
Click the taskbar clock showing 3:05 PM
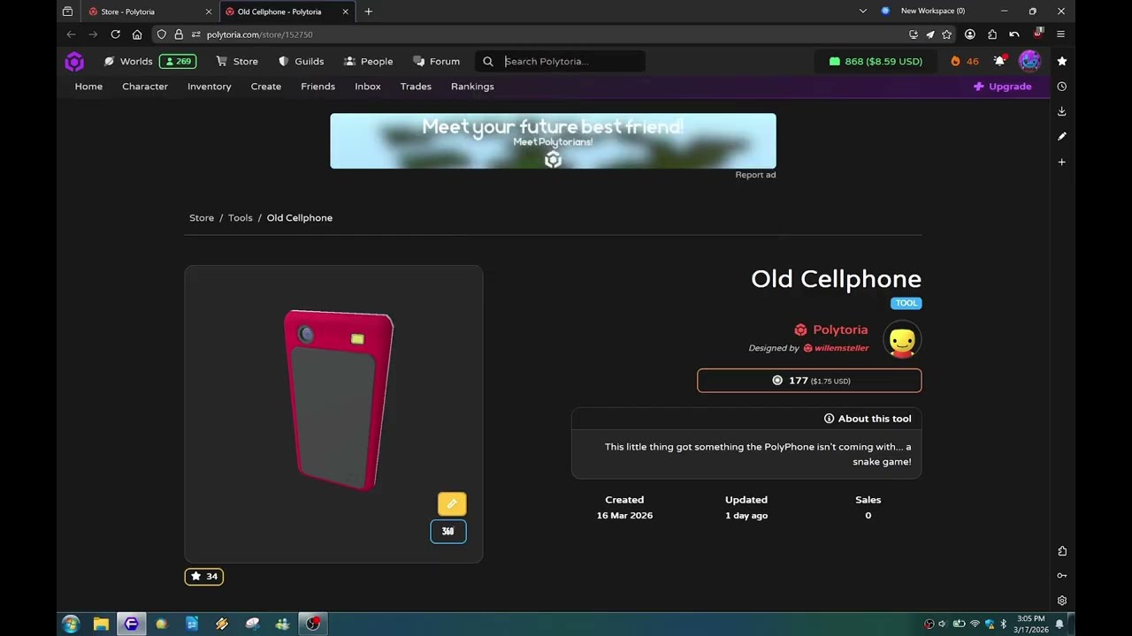(1031, 624)
